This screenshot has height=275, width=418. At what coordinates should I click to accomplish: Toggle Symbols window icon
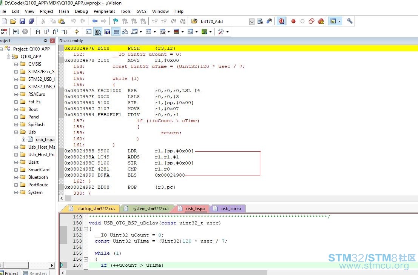click(x=107, y=32)
